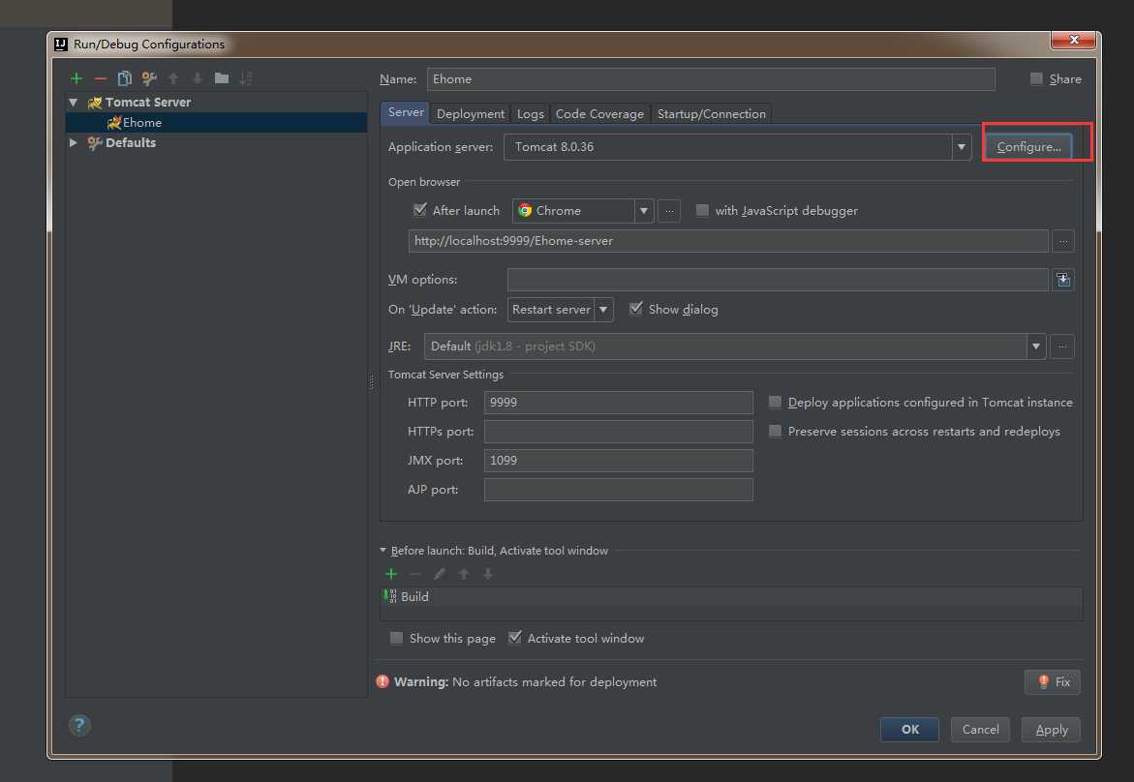Open the Logs tab
This screenshot has height=782, width=1134.
pyautogui.click(x=530, y=114)
